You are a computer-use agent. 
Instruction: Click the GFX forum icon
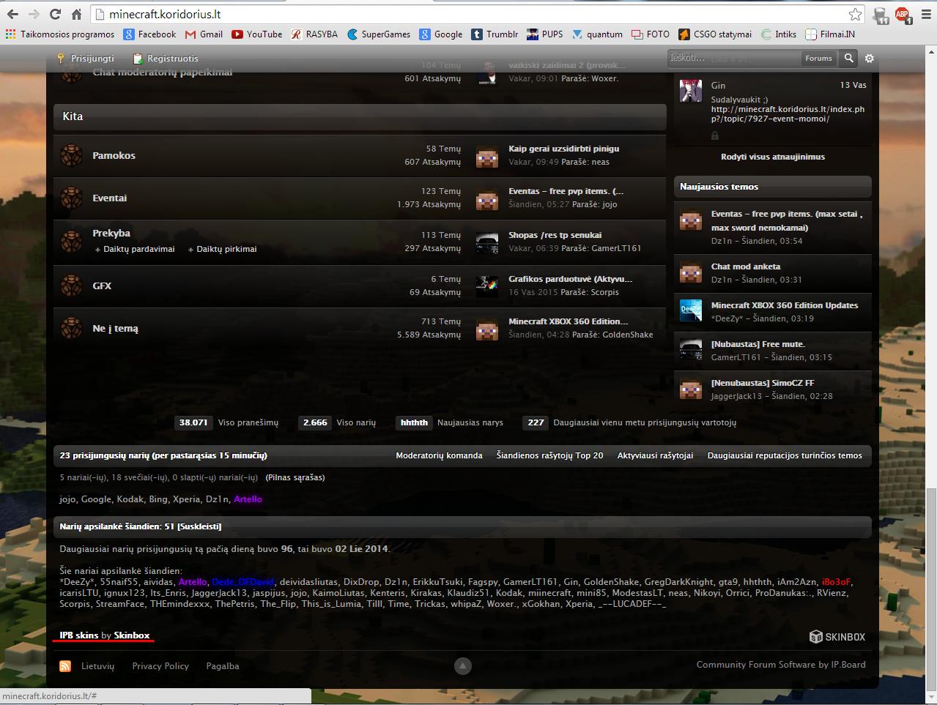(71, 286)
